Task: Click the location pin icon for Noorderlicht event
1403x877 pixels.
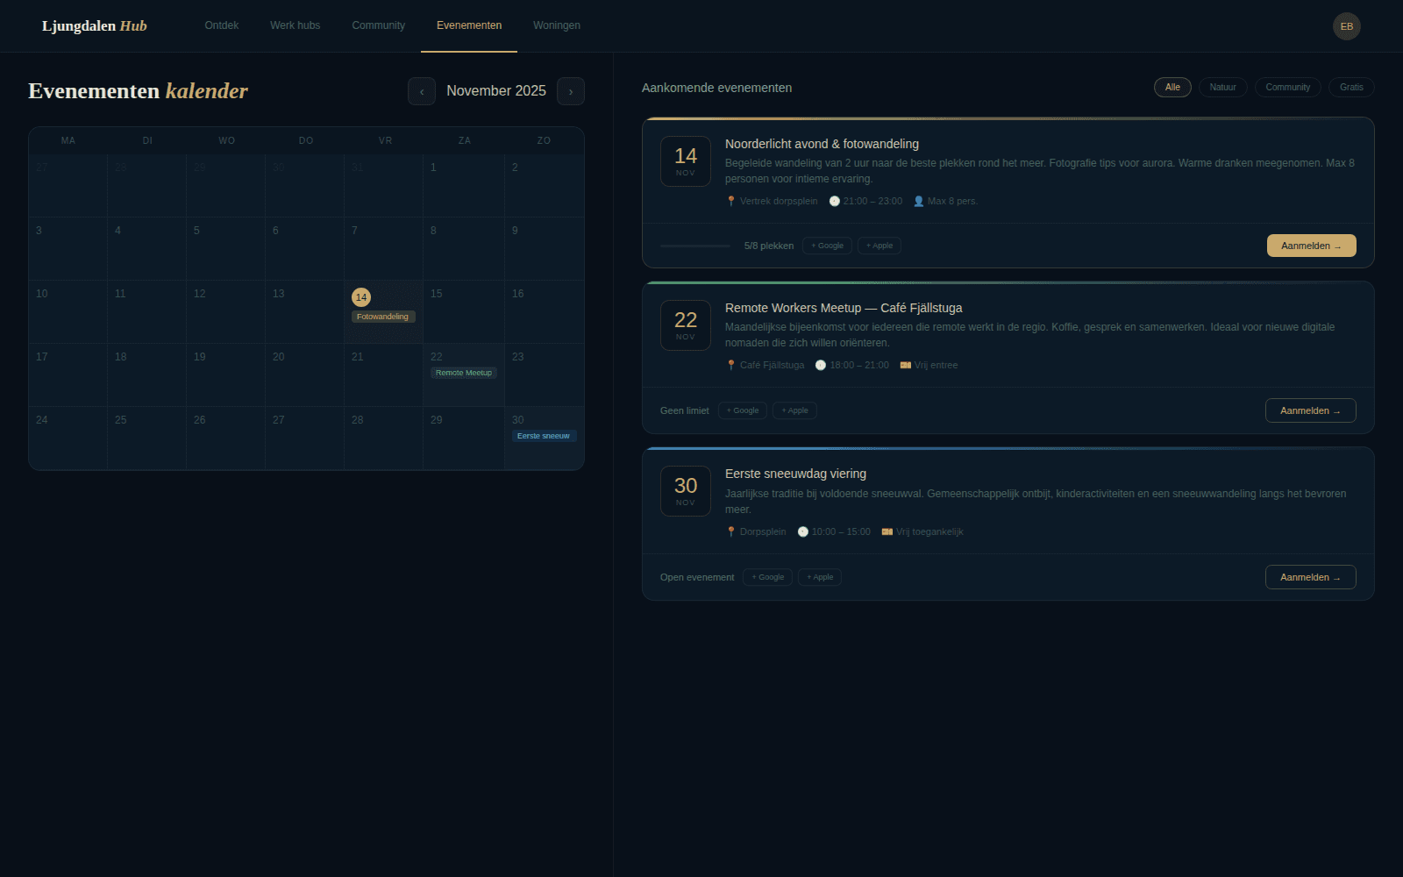Action: (x=731, y=201)
